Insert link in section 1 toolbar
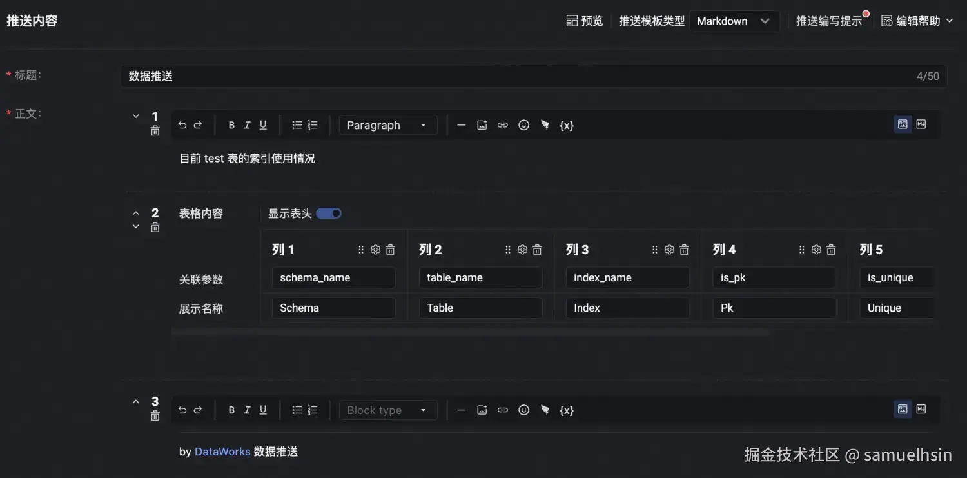The image size is (967, 478). pyautogui.click(x=503, y=125)
